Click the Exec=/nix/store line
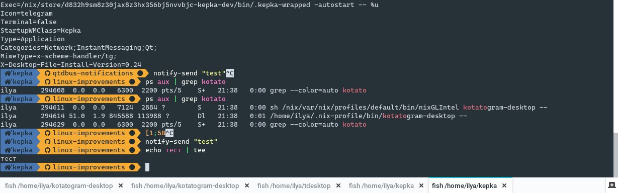Image resolution: width=618 pixels, height=193 pixels. coord(189,5)
